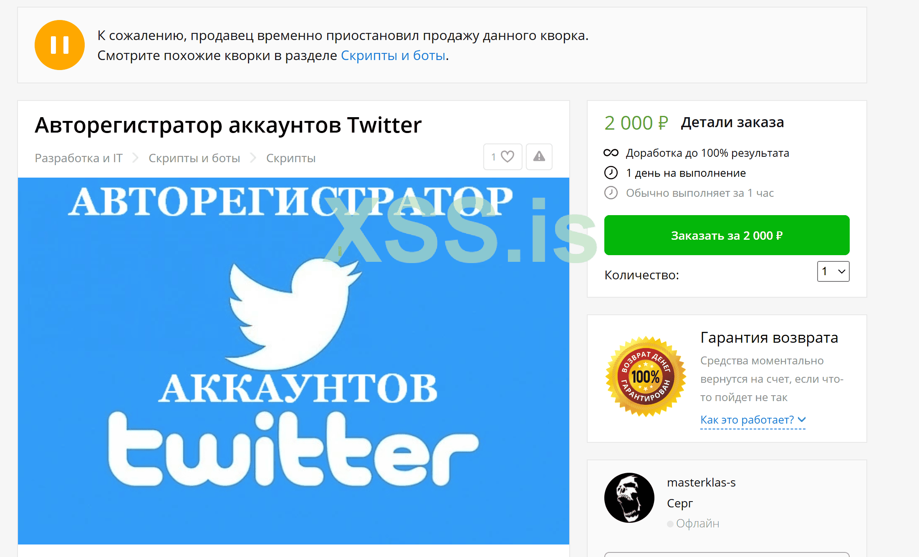
Task: Click the 100% money-back guarantee badge
Action: click(x=646, y=376)
